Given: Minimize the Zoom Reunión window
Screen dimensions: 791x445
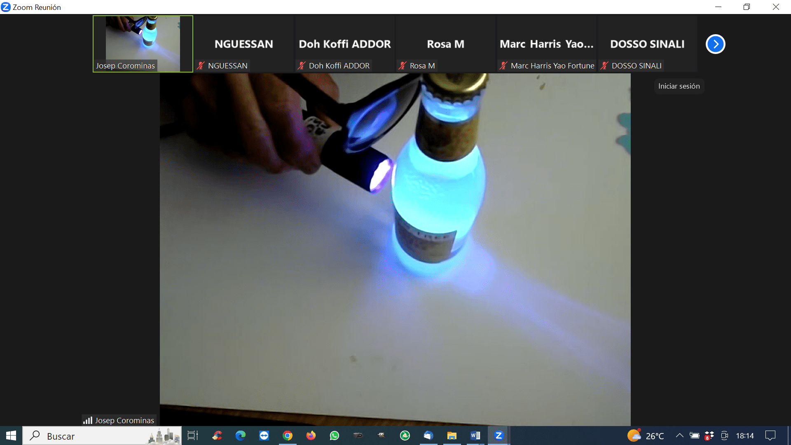Looking at the screenshot, I should [x=718, y=7].
